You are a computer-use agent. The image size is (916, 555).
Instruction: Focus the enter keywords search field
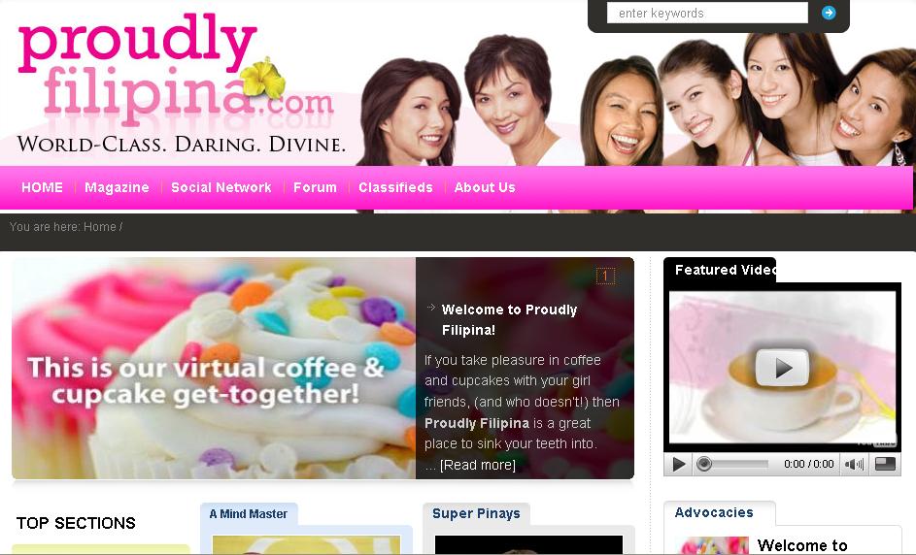(707, 13)
